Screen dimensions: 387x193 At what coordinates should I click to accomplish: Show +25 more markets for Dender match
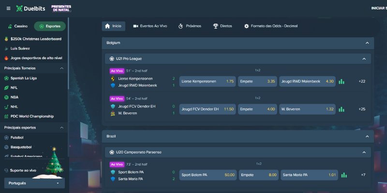click(362, 110)
